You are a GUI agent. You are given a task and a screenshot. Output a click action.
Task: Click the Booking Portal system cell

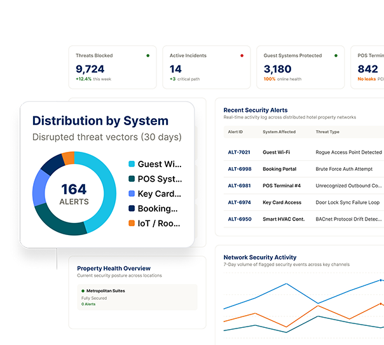(280, 169)
